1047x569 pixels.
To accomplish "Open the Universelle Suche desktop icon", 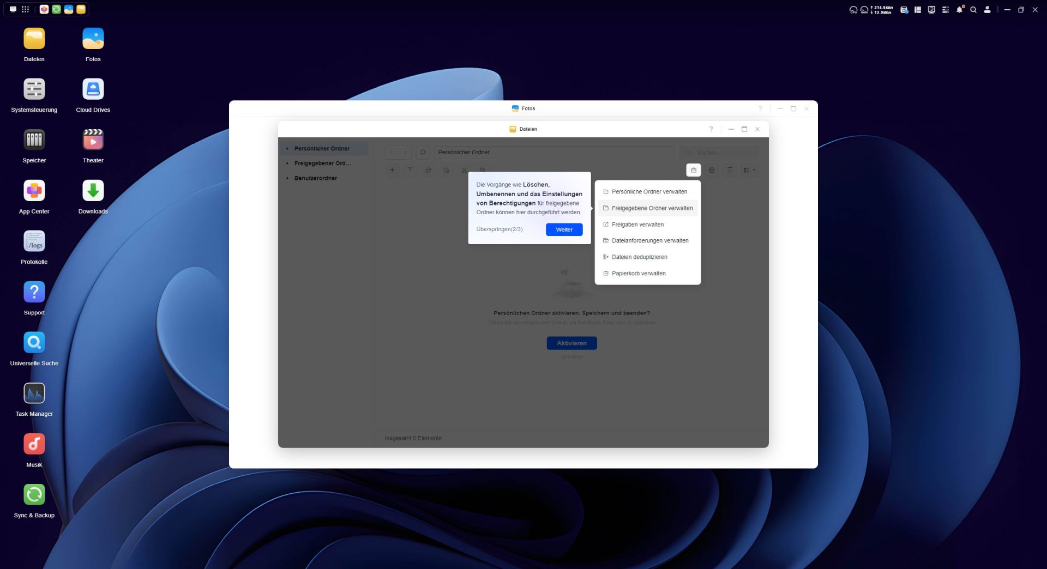I will pyautogui.click(x=34, y=343).
